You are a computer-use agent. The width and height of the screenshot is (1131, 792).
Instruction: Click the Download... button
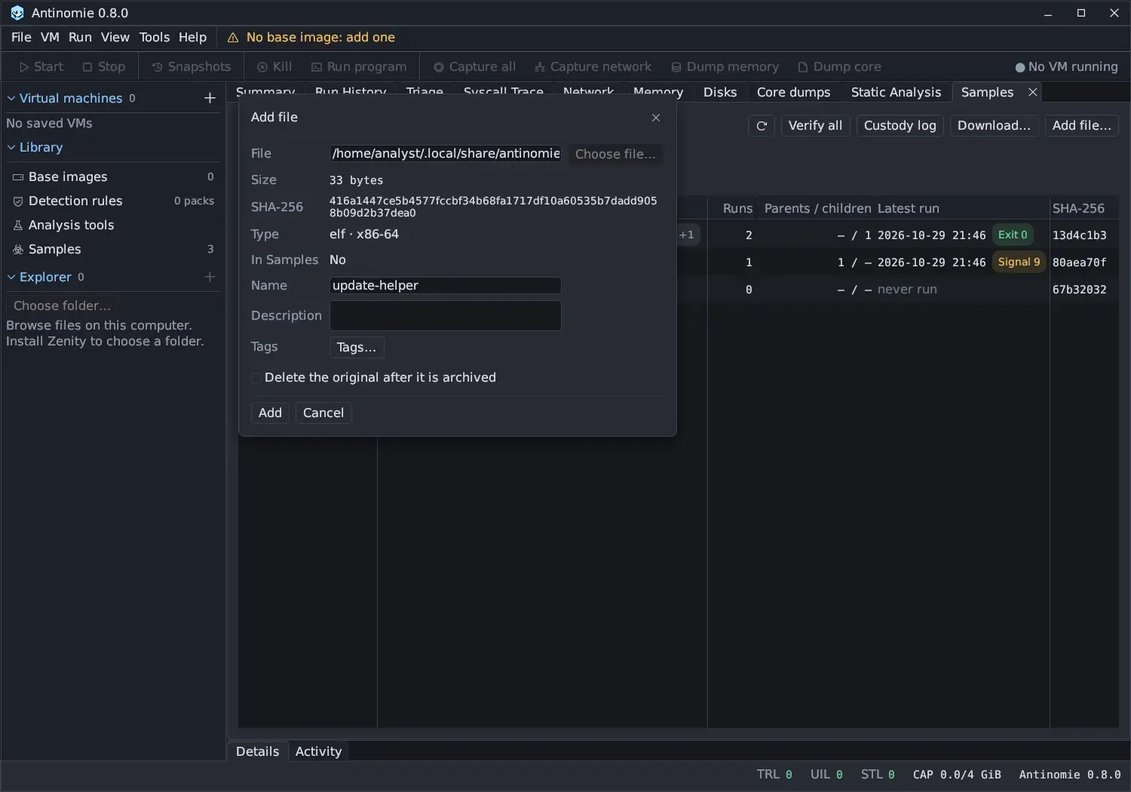click(994, 126)
